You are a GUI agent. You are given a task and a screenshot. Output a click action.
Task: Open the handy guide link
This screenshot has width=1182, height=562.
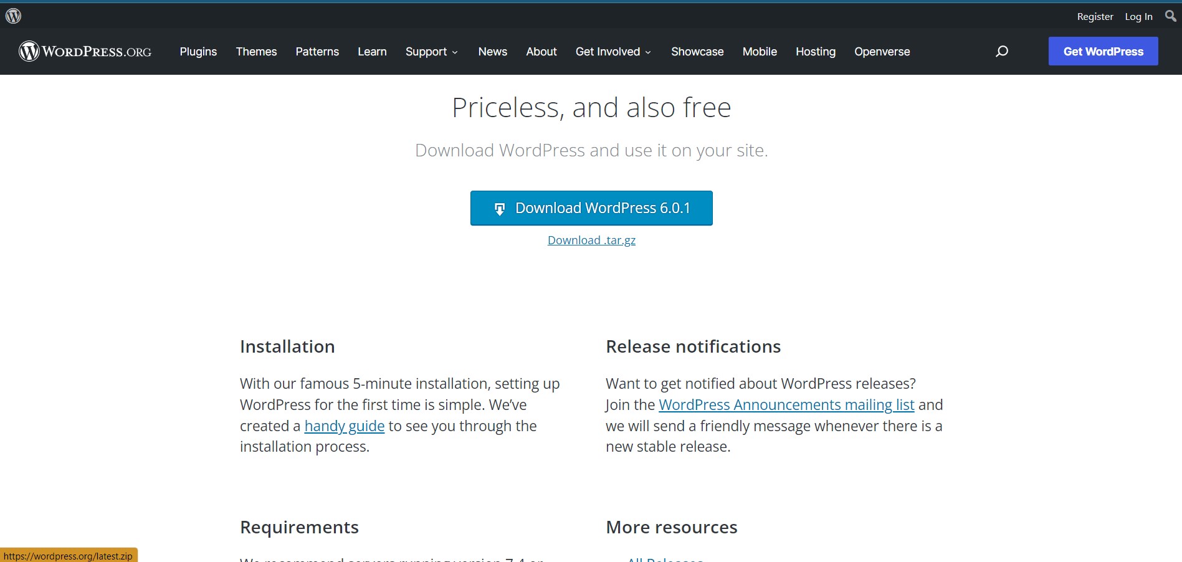coord(344,426)
